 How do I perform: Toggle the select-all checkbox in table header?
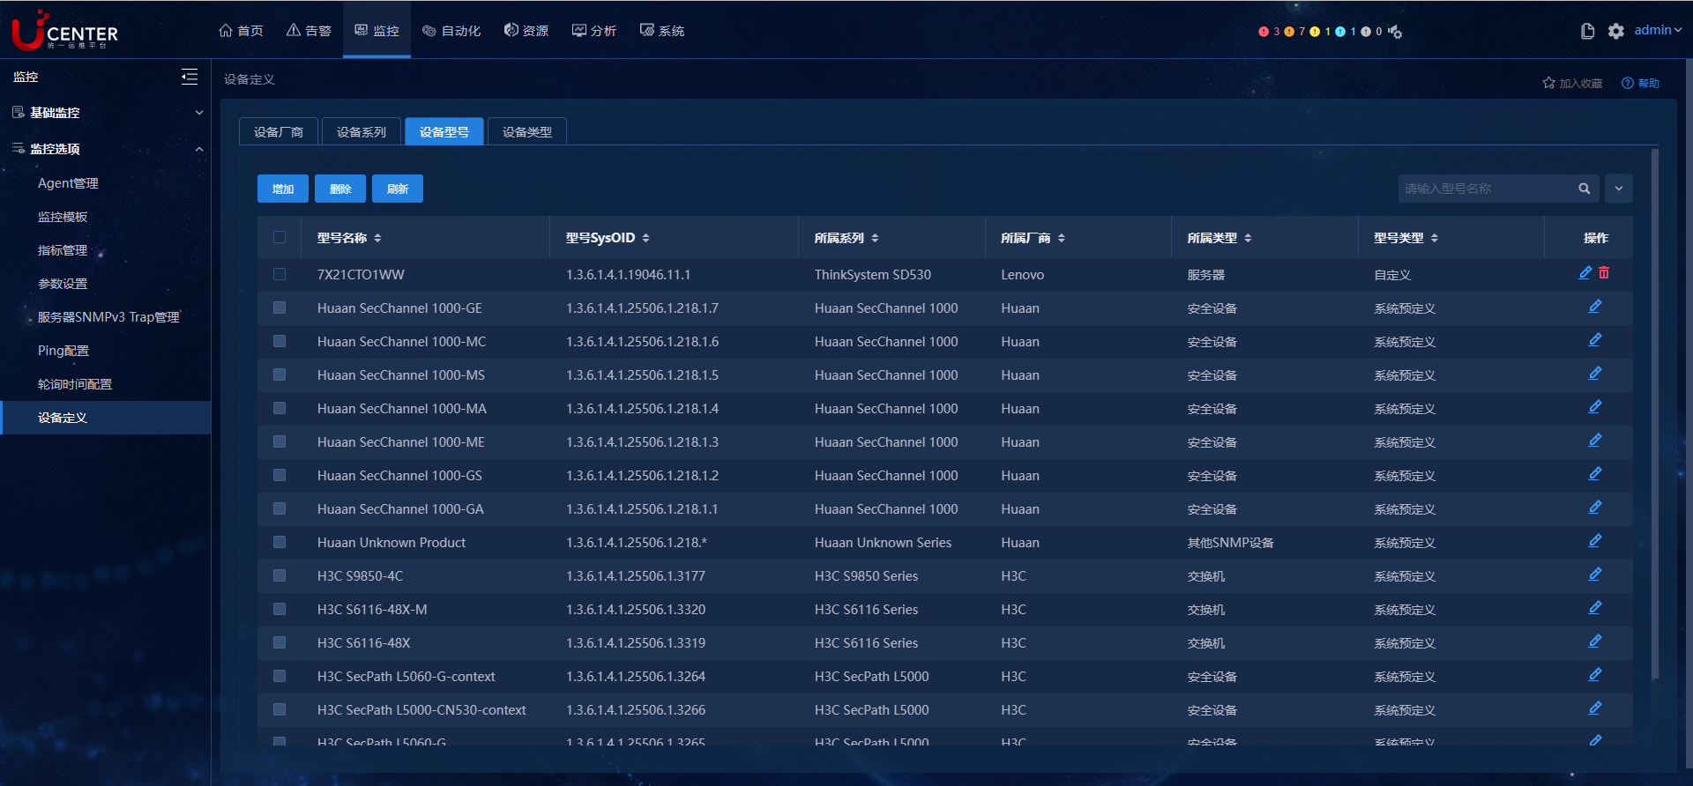[280, 237]
